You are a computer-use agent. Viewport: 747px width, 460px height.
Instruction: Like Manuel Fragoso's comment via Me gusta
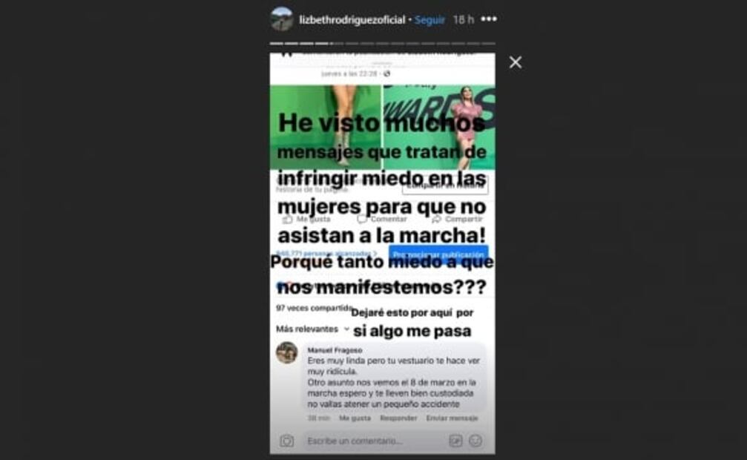pos(355,418)
